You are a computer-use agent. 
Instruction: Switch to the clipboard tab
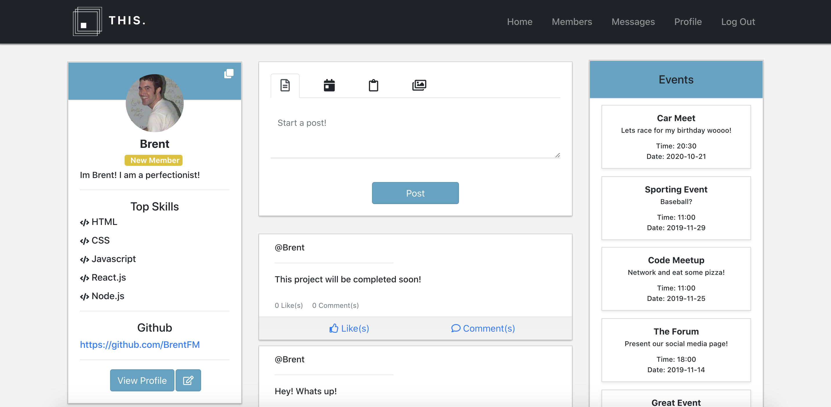(373, 85)
